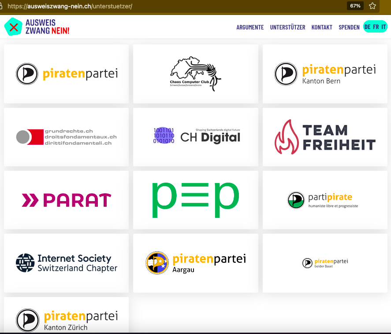
Task: Open the national Piratenpartei supporter card
Action: [x=66, y=74]
